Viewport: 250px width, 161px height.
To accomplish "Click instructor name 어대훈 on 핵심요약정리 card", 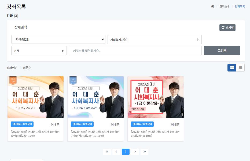I will 55,125.
